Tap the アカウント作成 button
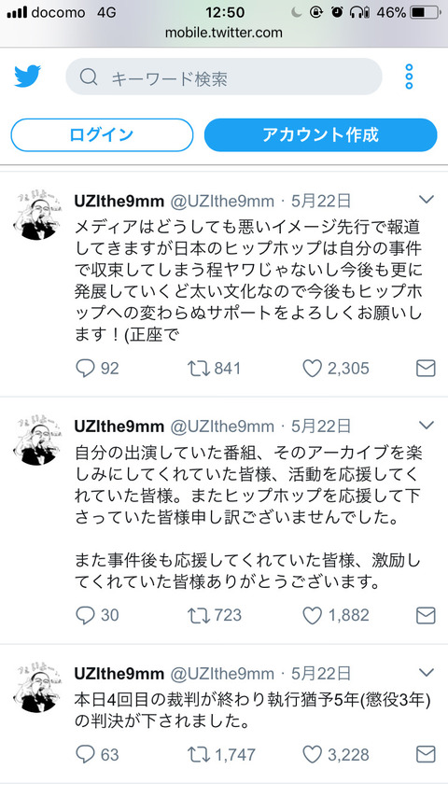Image resolution: width=448 pixels, height=797 pixels. click(x=320, y=134)
